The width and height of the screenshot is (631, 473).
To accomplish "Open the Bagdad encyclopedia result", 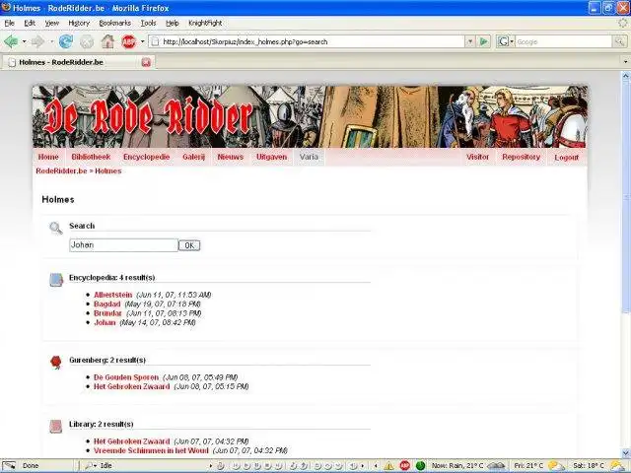I will pos(107,304).
